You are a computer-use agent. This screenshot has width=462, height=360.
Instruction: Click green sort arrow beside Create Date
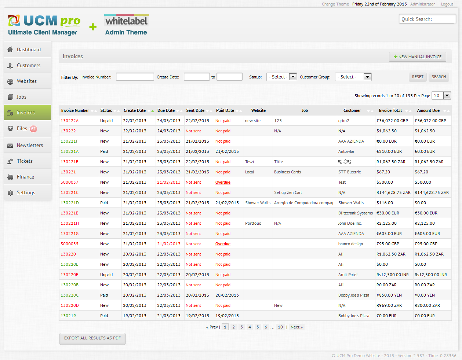[x=152, y=111]
